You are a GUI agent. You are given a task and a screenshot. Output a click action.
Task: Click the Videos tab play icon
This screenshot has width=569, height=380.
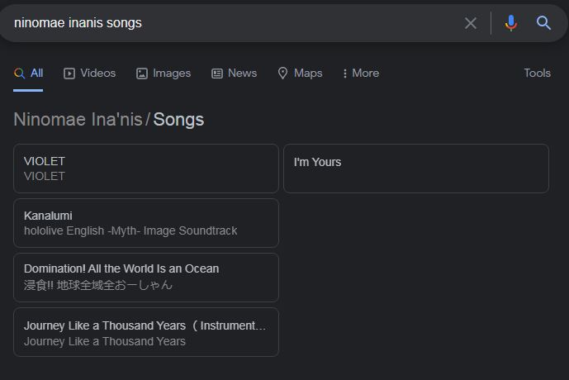point(69,74)
